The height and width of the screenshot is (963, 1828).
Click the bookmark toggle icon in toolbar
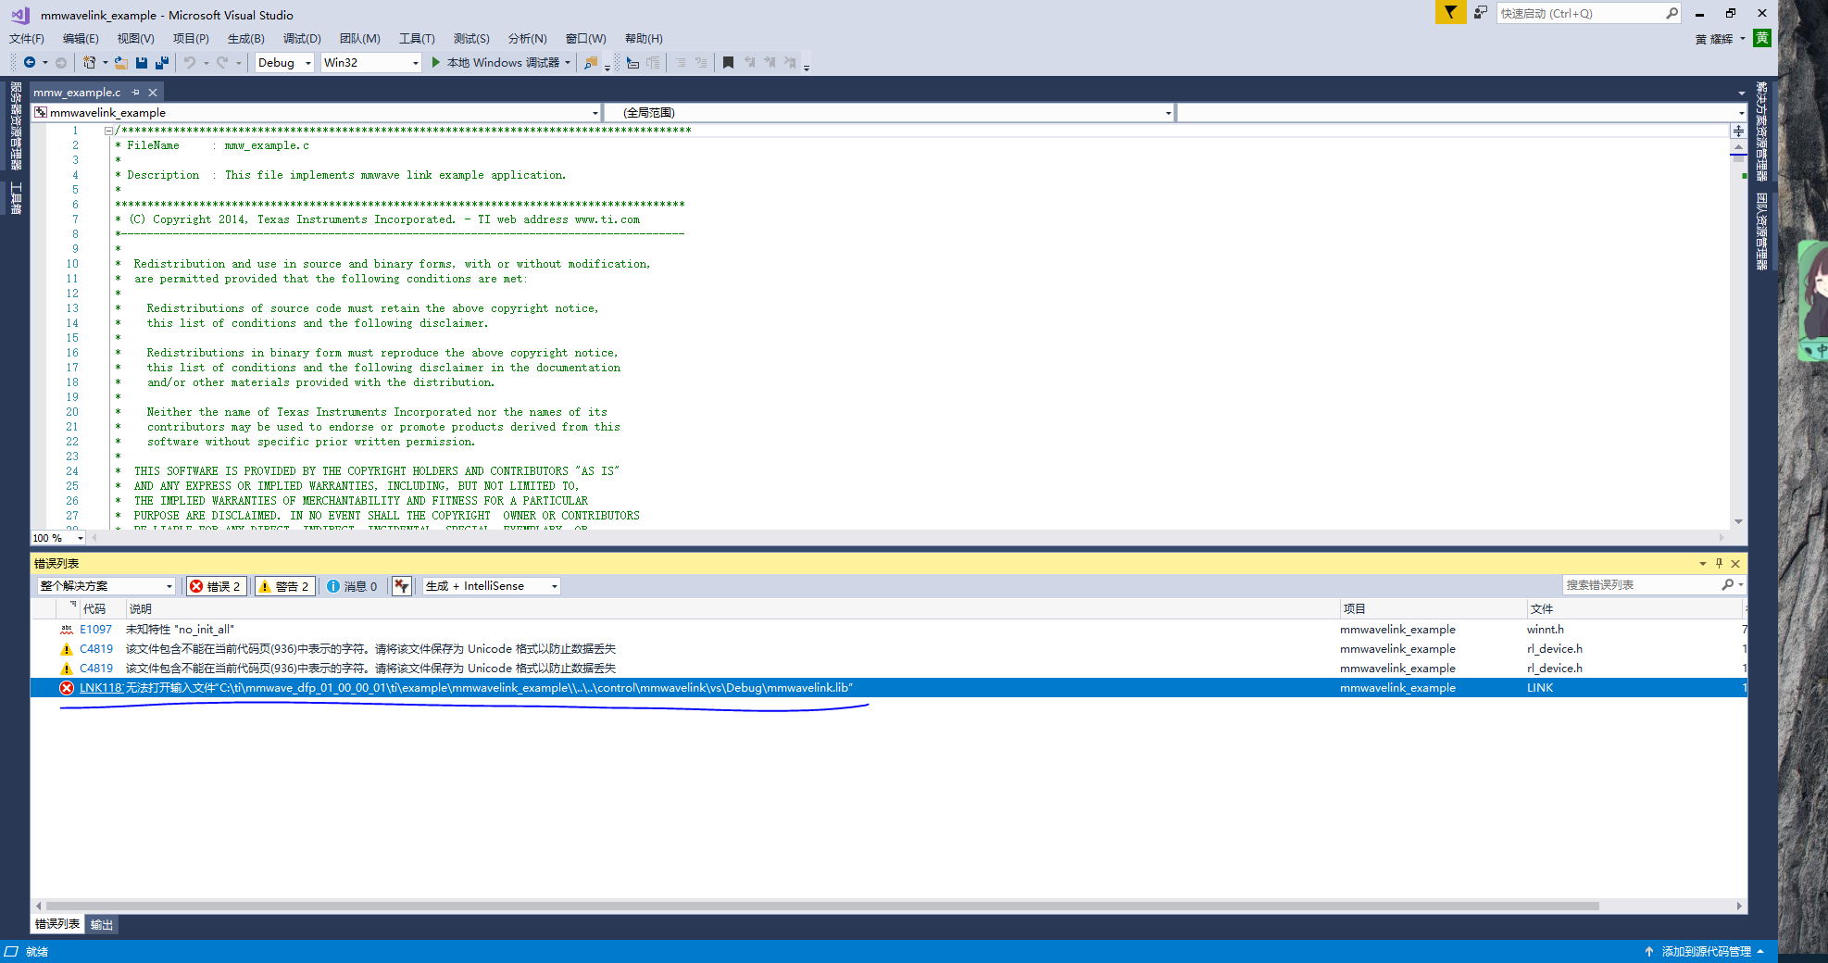(x=728, y=63)
